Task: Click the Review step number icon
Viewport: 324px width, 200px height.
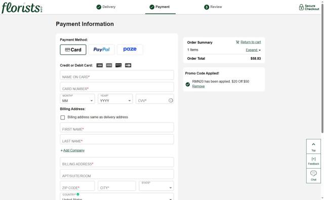Action: (x=207, y=7)
